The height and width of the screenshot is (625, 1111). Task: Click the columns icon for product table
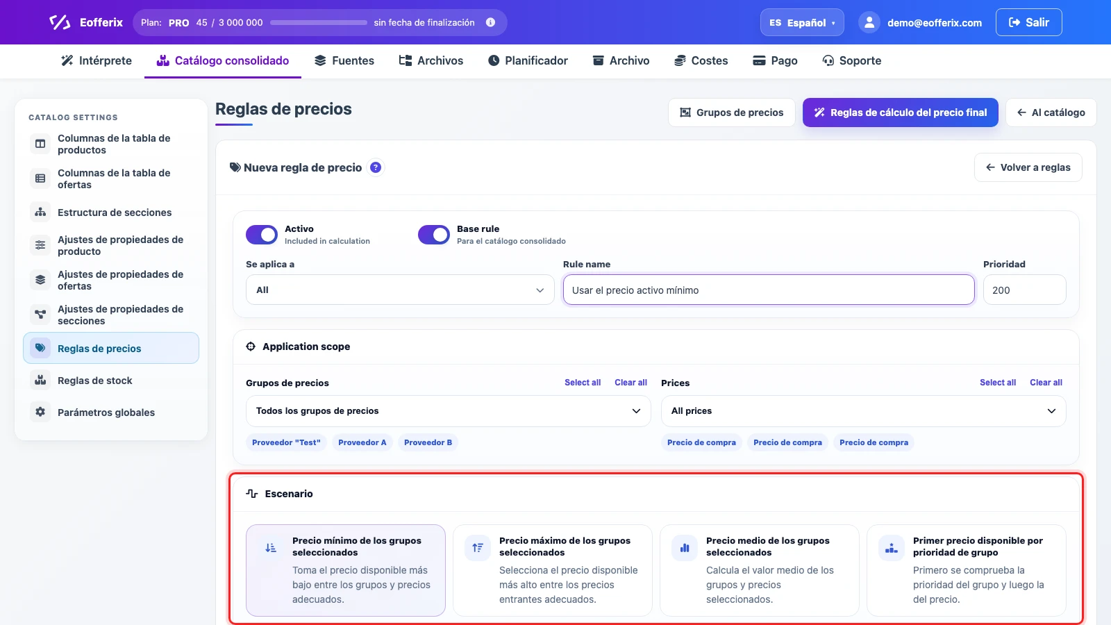click(x=40, y=144)
